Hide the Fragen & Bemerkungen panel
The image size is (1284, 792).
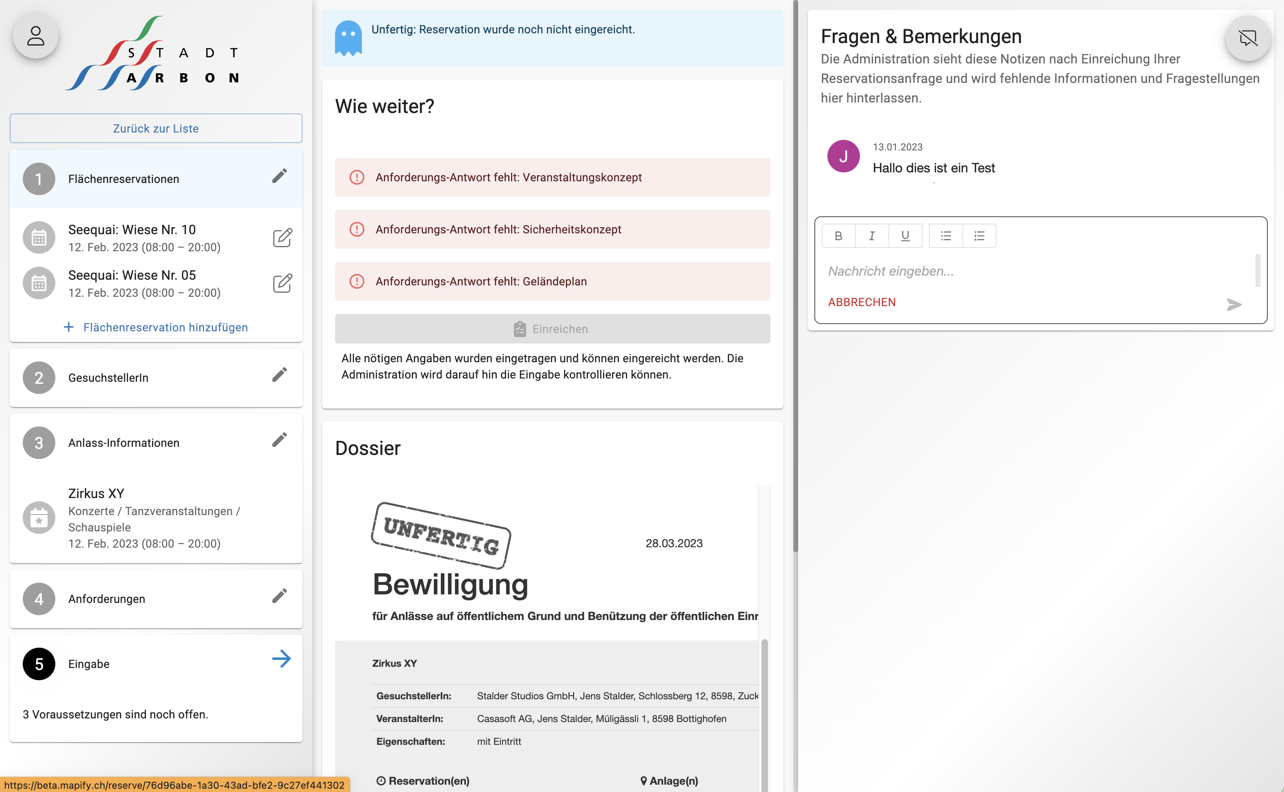pyautogui.click(x=1248, y=38)
